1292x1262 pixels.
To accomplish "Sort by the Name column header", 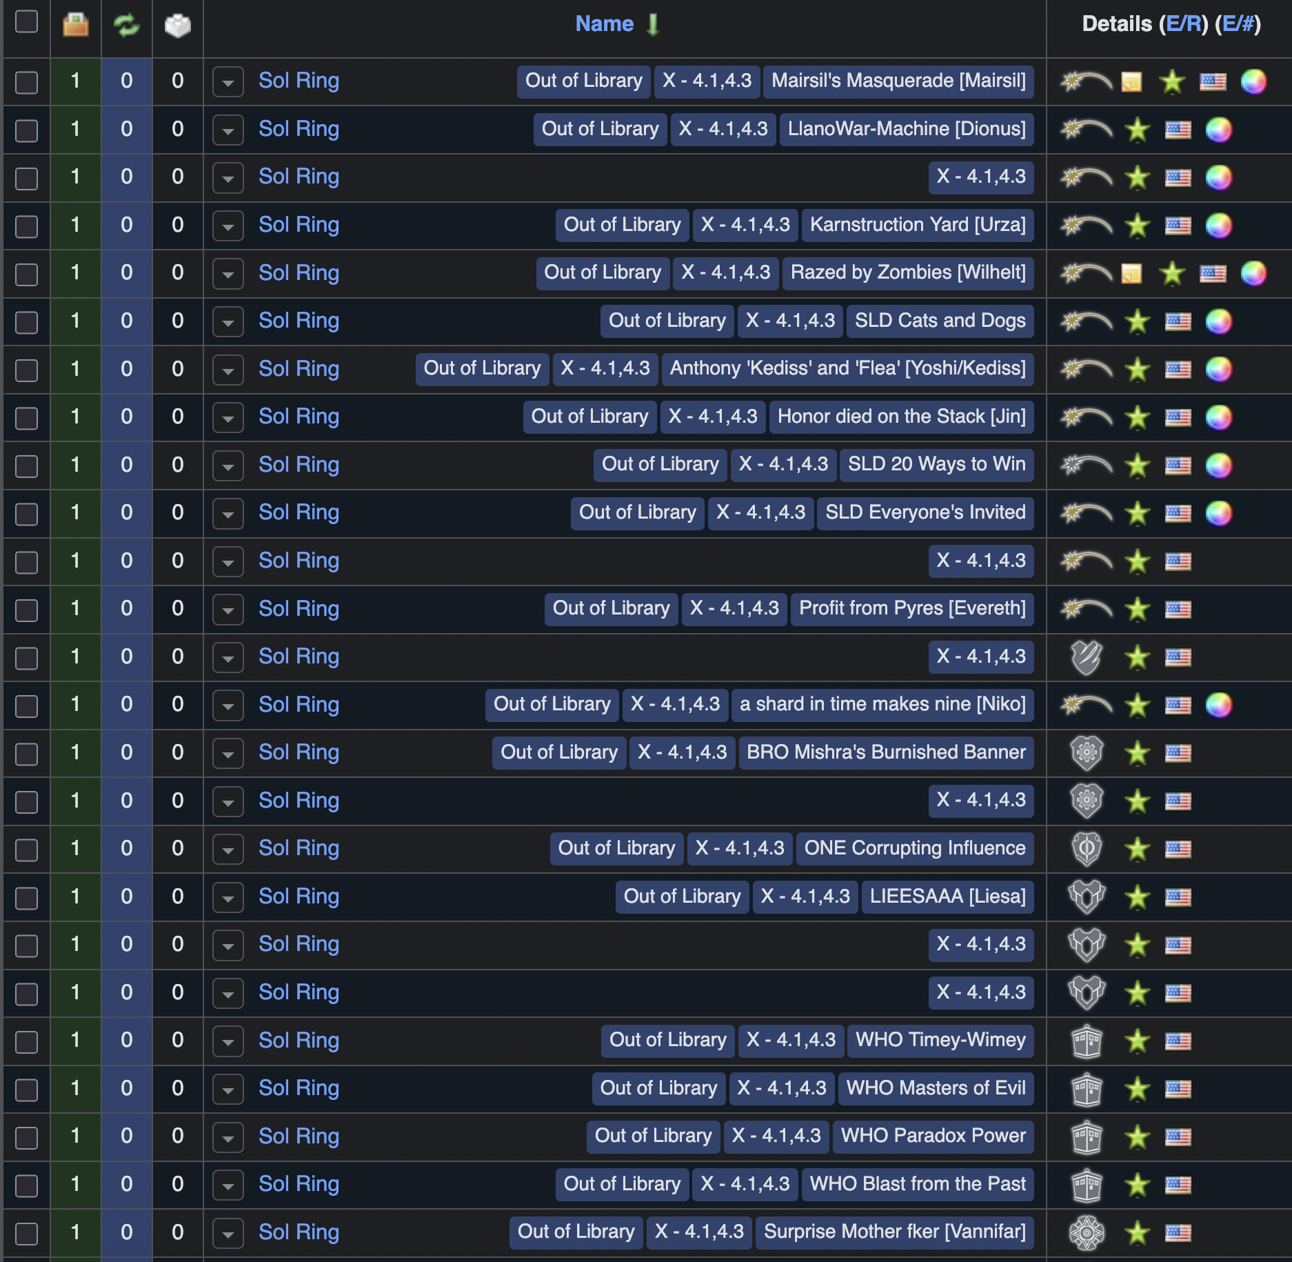I will click(604, 24).
